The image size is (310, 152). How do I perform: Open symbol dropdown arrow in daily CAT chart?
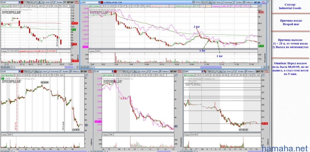pos(19,2)
